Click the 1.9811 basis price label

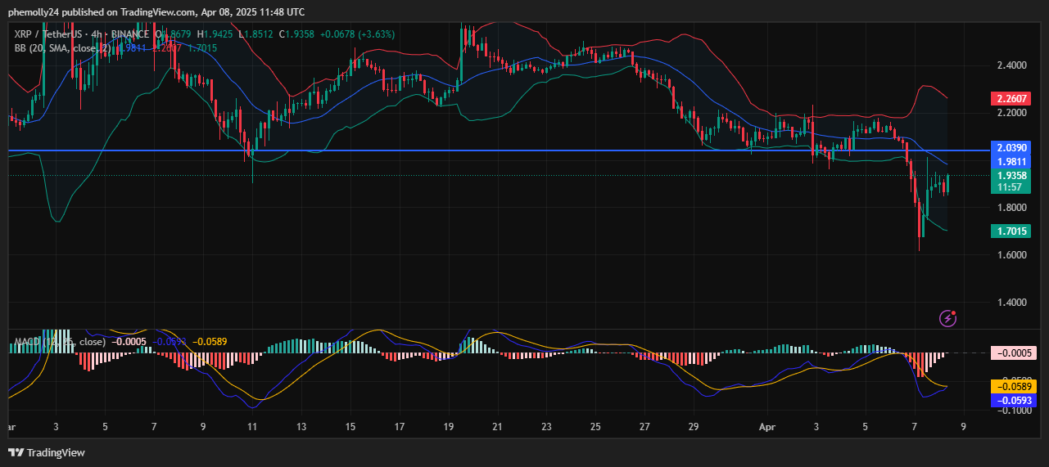(x=1014, y=162)
